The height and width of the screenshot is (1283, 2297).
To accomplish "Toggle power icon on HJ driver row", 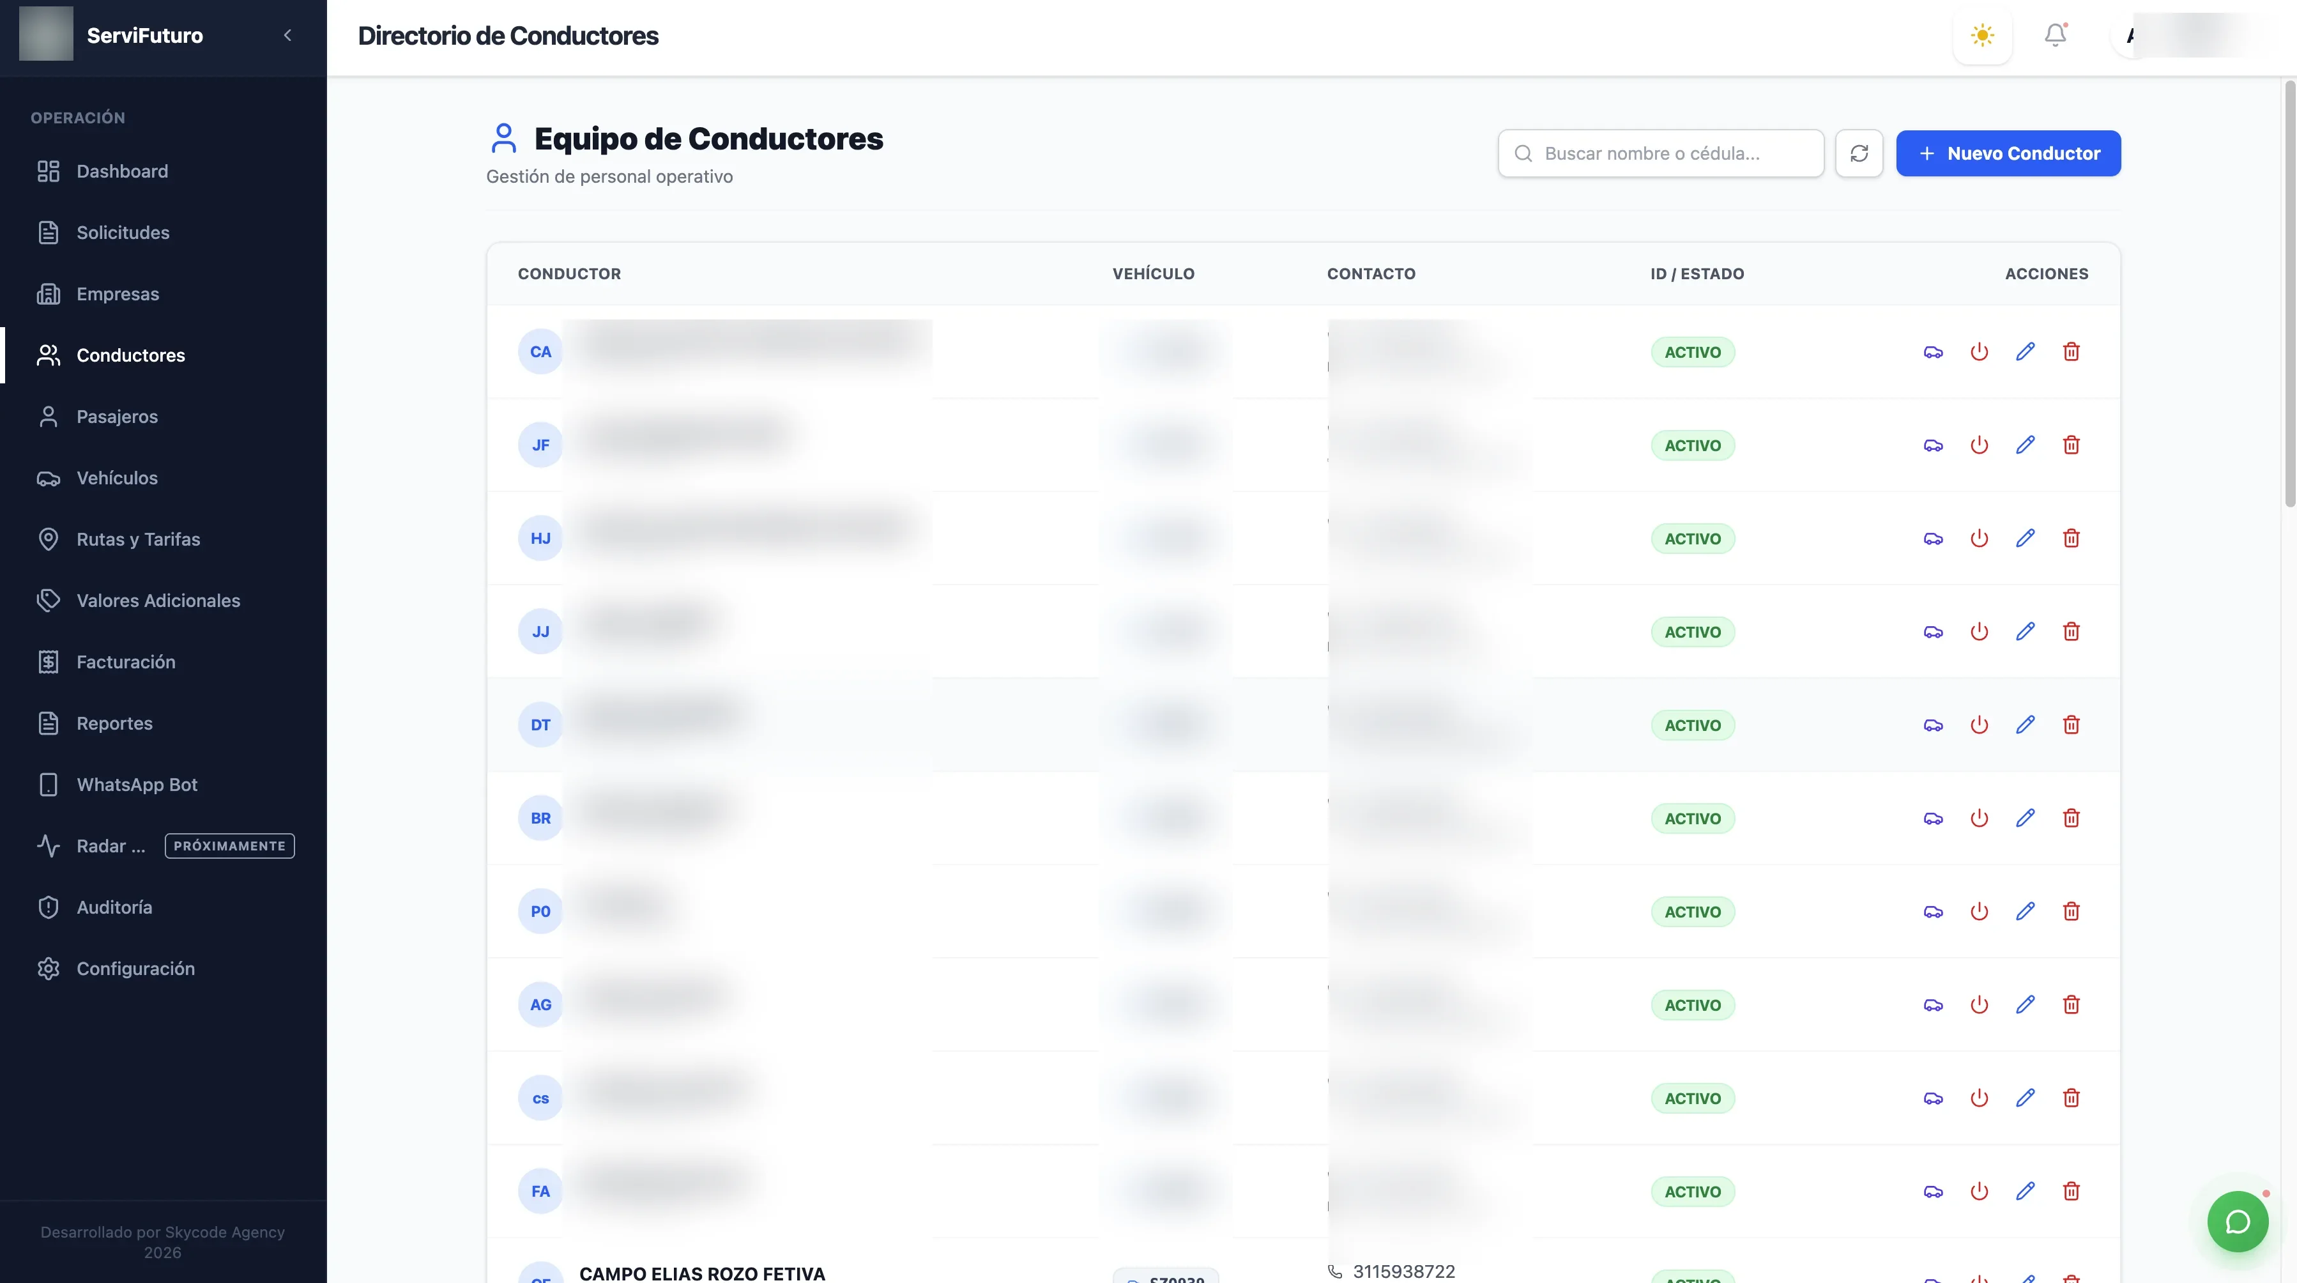I will coord(1980,538).
